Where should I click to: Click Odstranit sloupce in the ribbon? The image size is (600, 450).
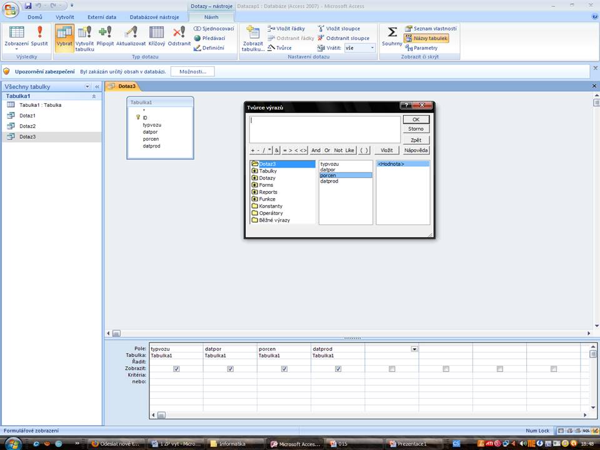(x=344, y=38)
